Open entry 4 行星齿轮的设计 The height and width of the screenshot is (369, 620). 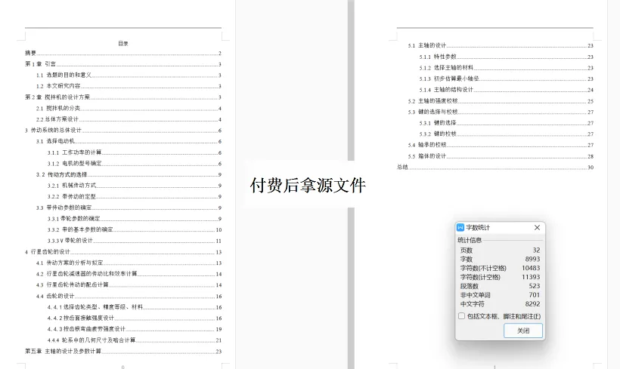point(123,252)
